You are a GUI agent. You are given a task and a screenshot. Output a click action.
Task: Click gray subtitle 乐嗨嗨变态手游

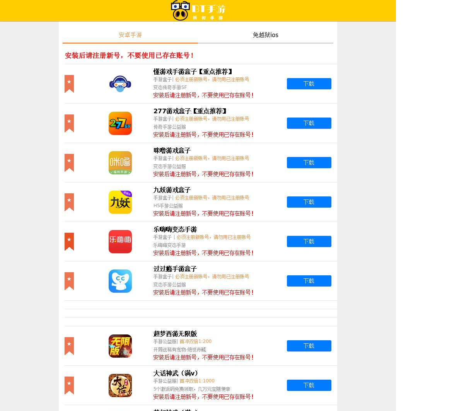170,245
